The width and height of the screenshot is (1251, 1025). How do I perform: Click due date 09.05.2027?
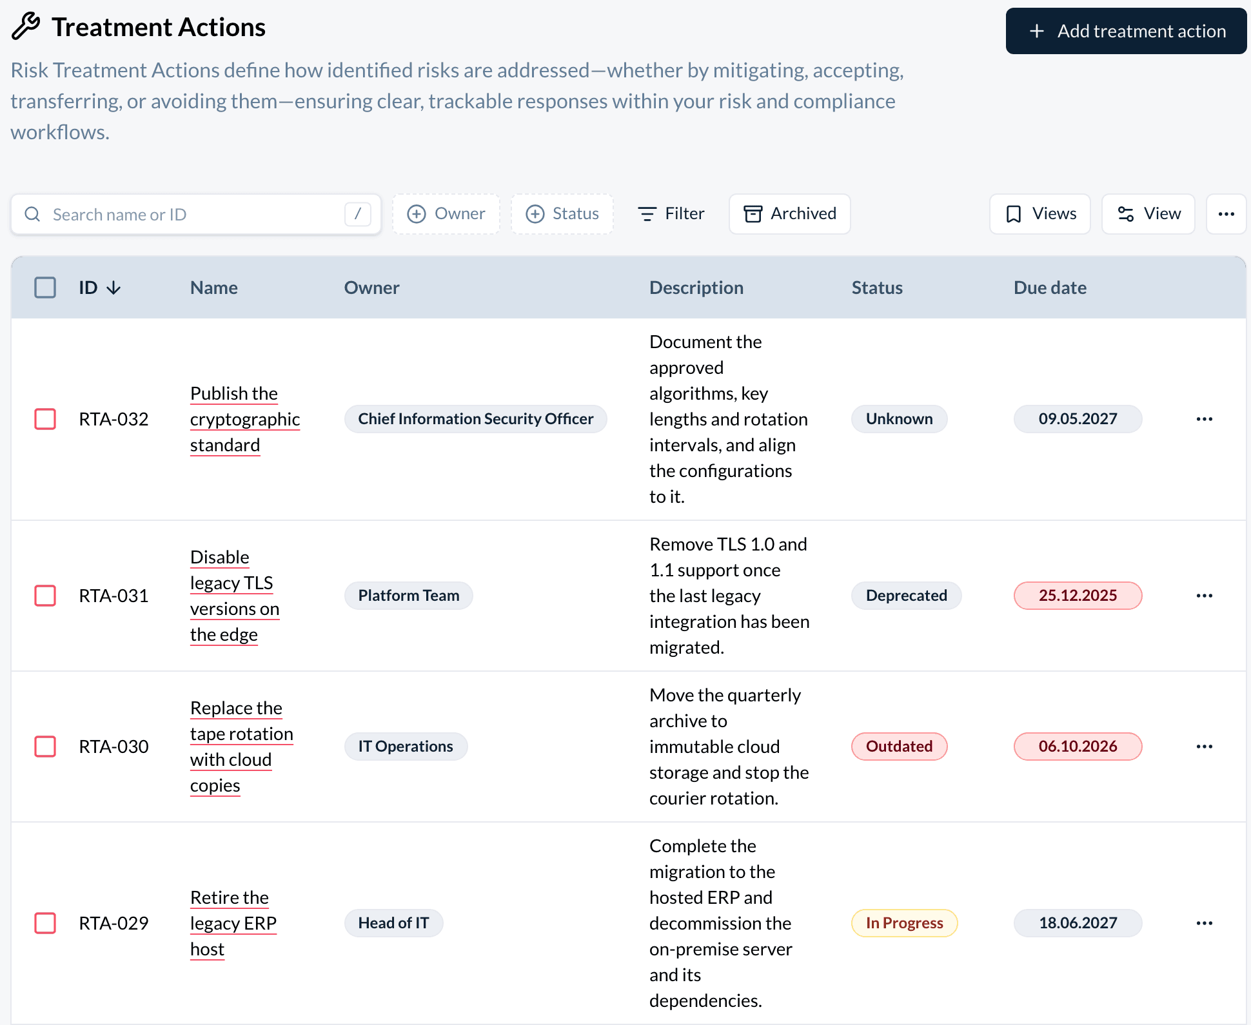tap(1078, 419)
